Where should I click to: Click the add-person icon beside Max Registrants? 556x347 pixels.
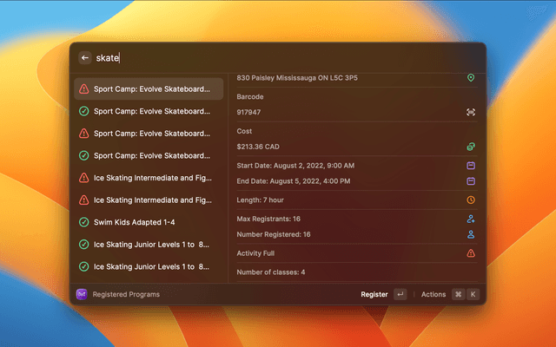[471, 219]
